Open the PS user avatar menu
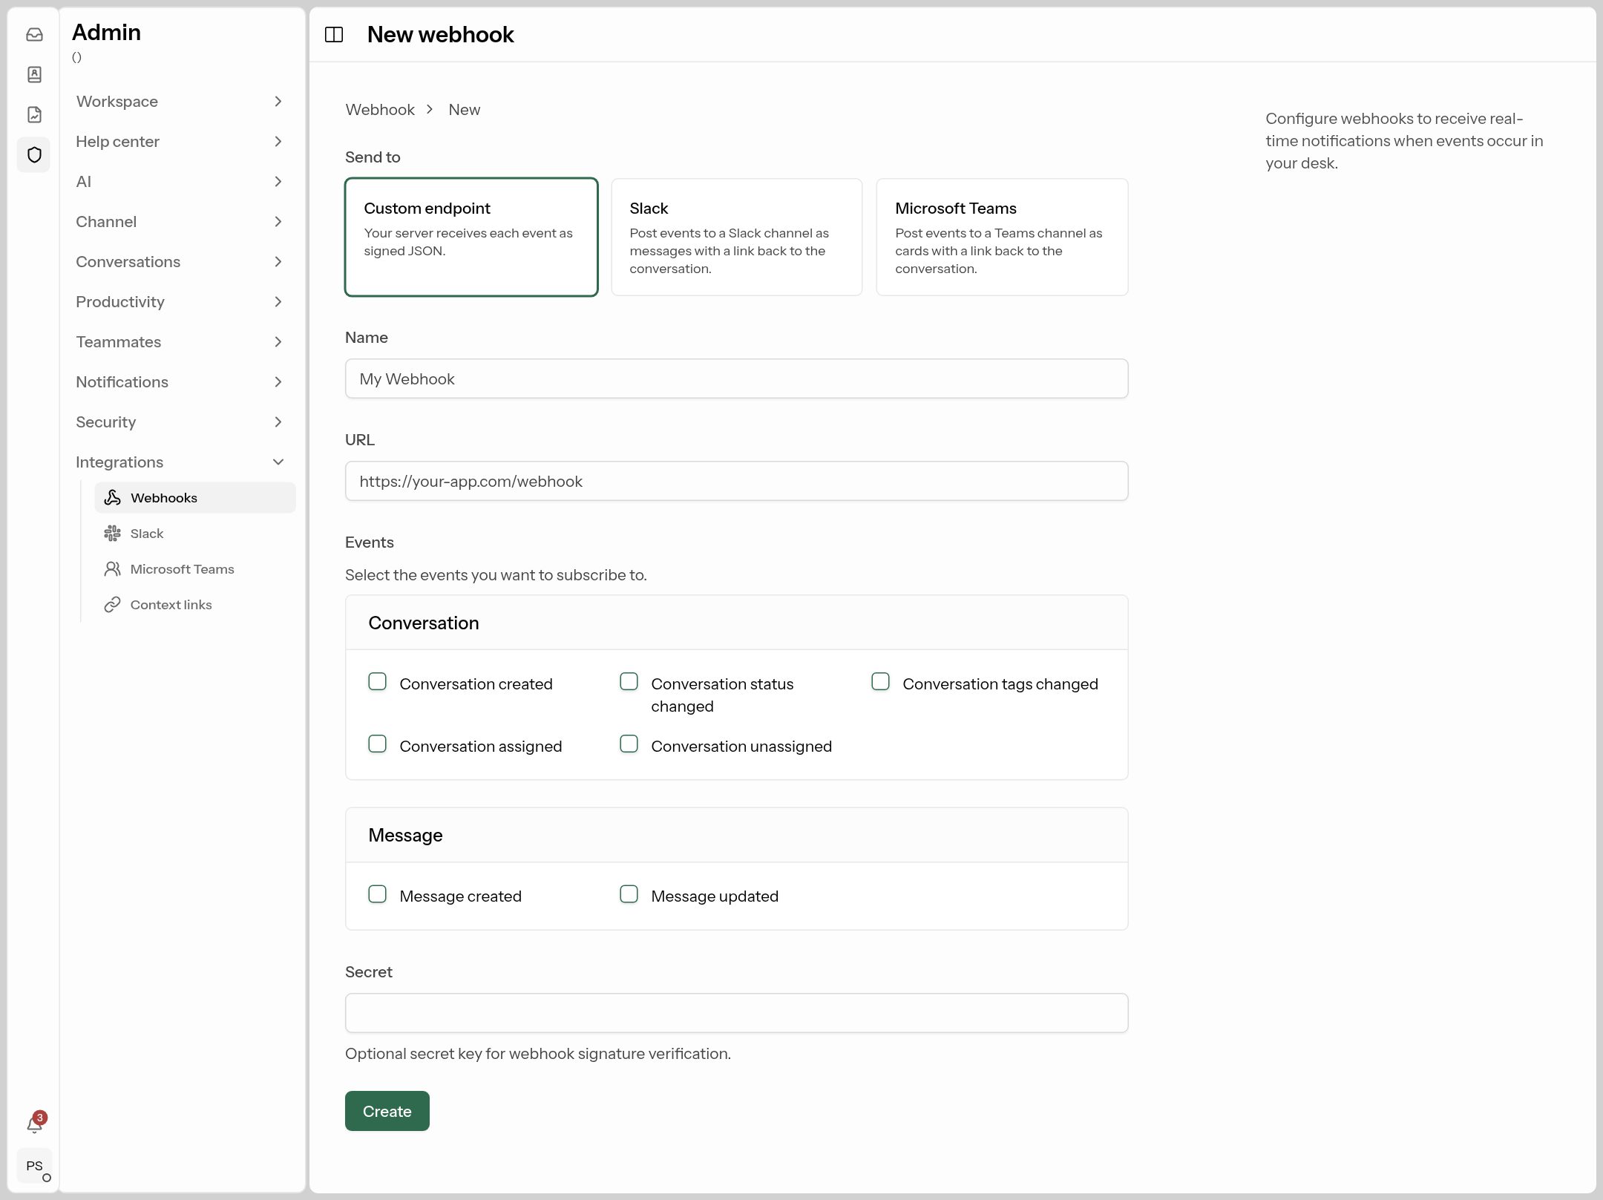 click(x=34, y=1166)
